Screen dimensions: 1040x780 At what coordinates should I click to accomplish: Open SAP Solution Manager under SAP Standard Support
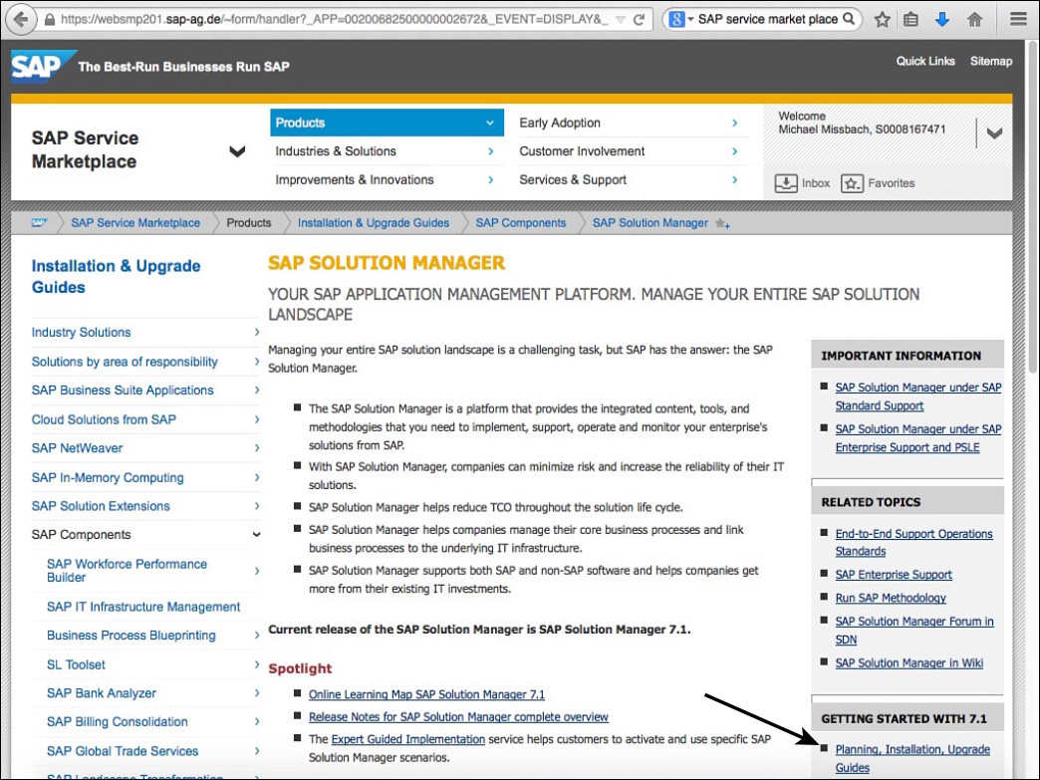click(917, 395)
